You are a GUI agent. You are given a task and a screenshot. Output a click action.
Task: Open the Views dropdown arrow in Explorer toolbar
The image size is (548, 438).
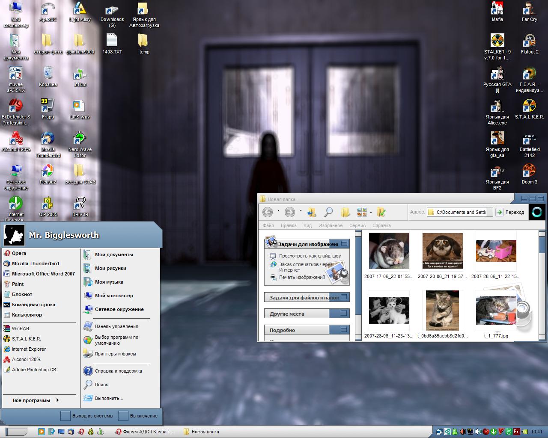(371, 212)
